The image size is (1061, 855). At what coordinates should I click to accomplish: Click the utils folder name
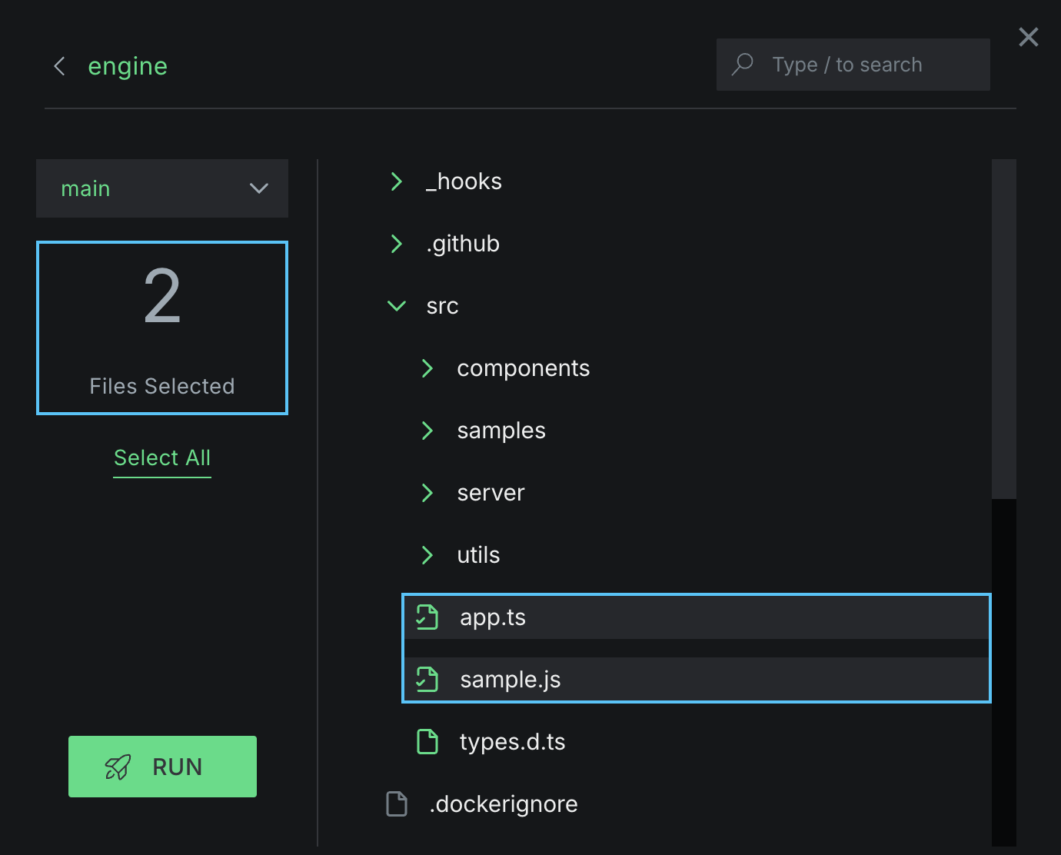pyautogui.click(x=478, y=555)
